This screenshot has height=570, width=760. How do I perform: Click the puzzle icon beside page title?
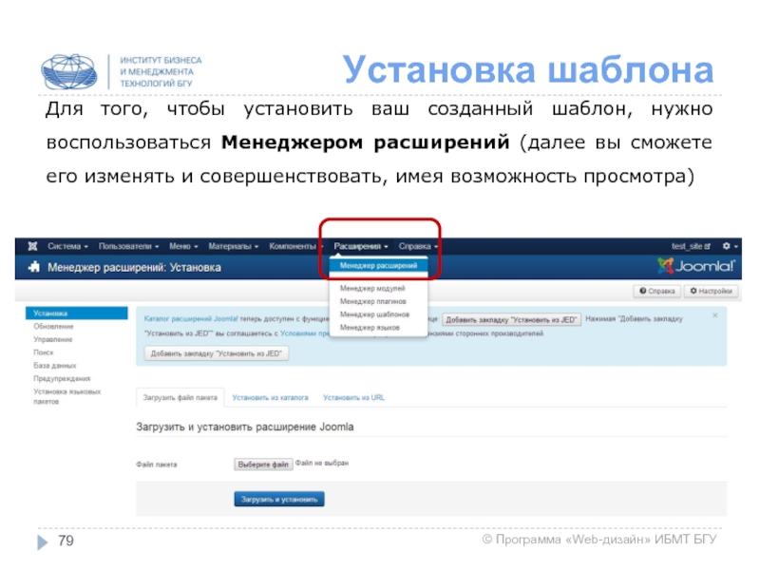click(x=34, y=267)
